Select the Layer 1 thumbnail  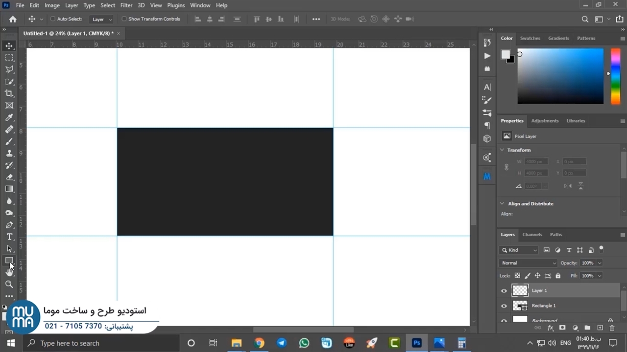click(x=520, y=290)
